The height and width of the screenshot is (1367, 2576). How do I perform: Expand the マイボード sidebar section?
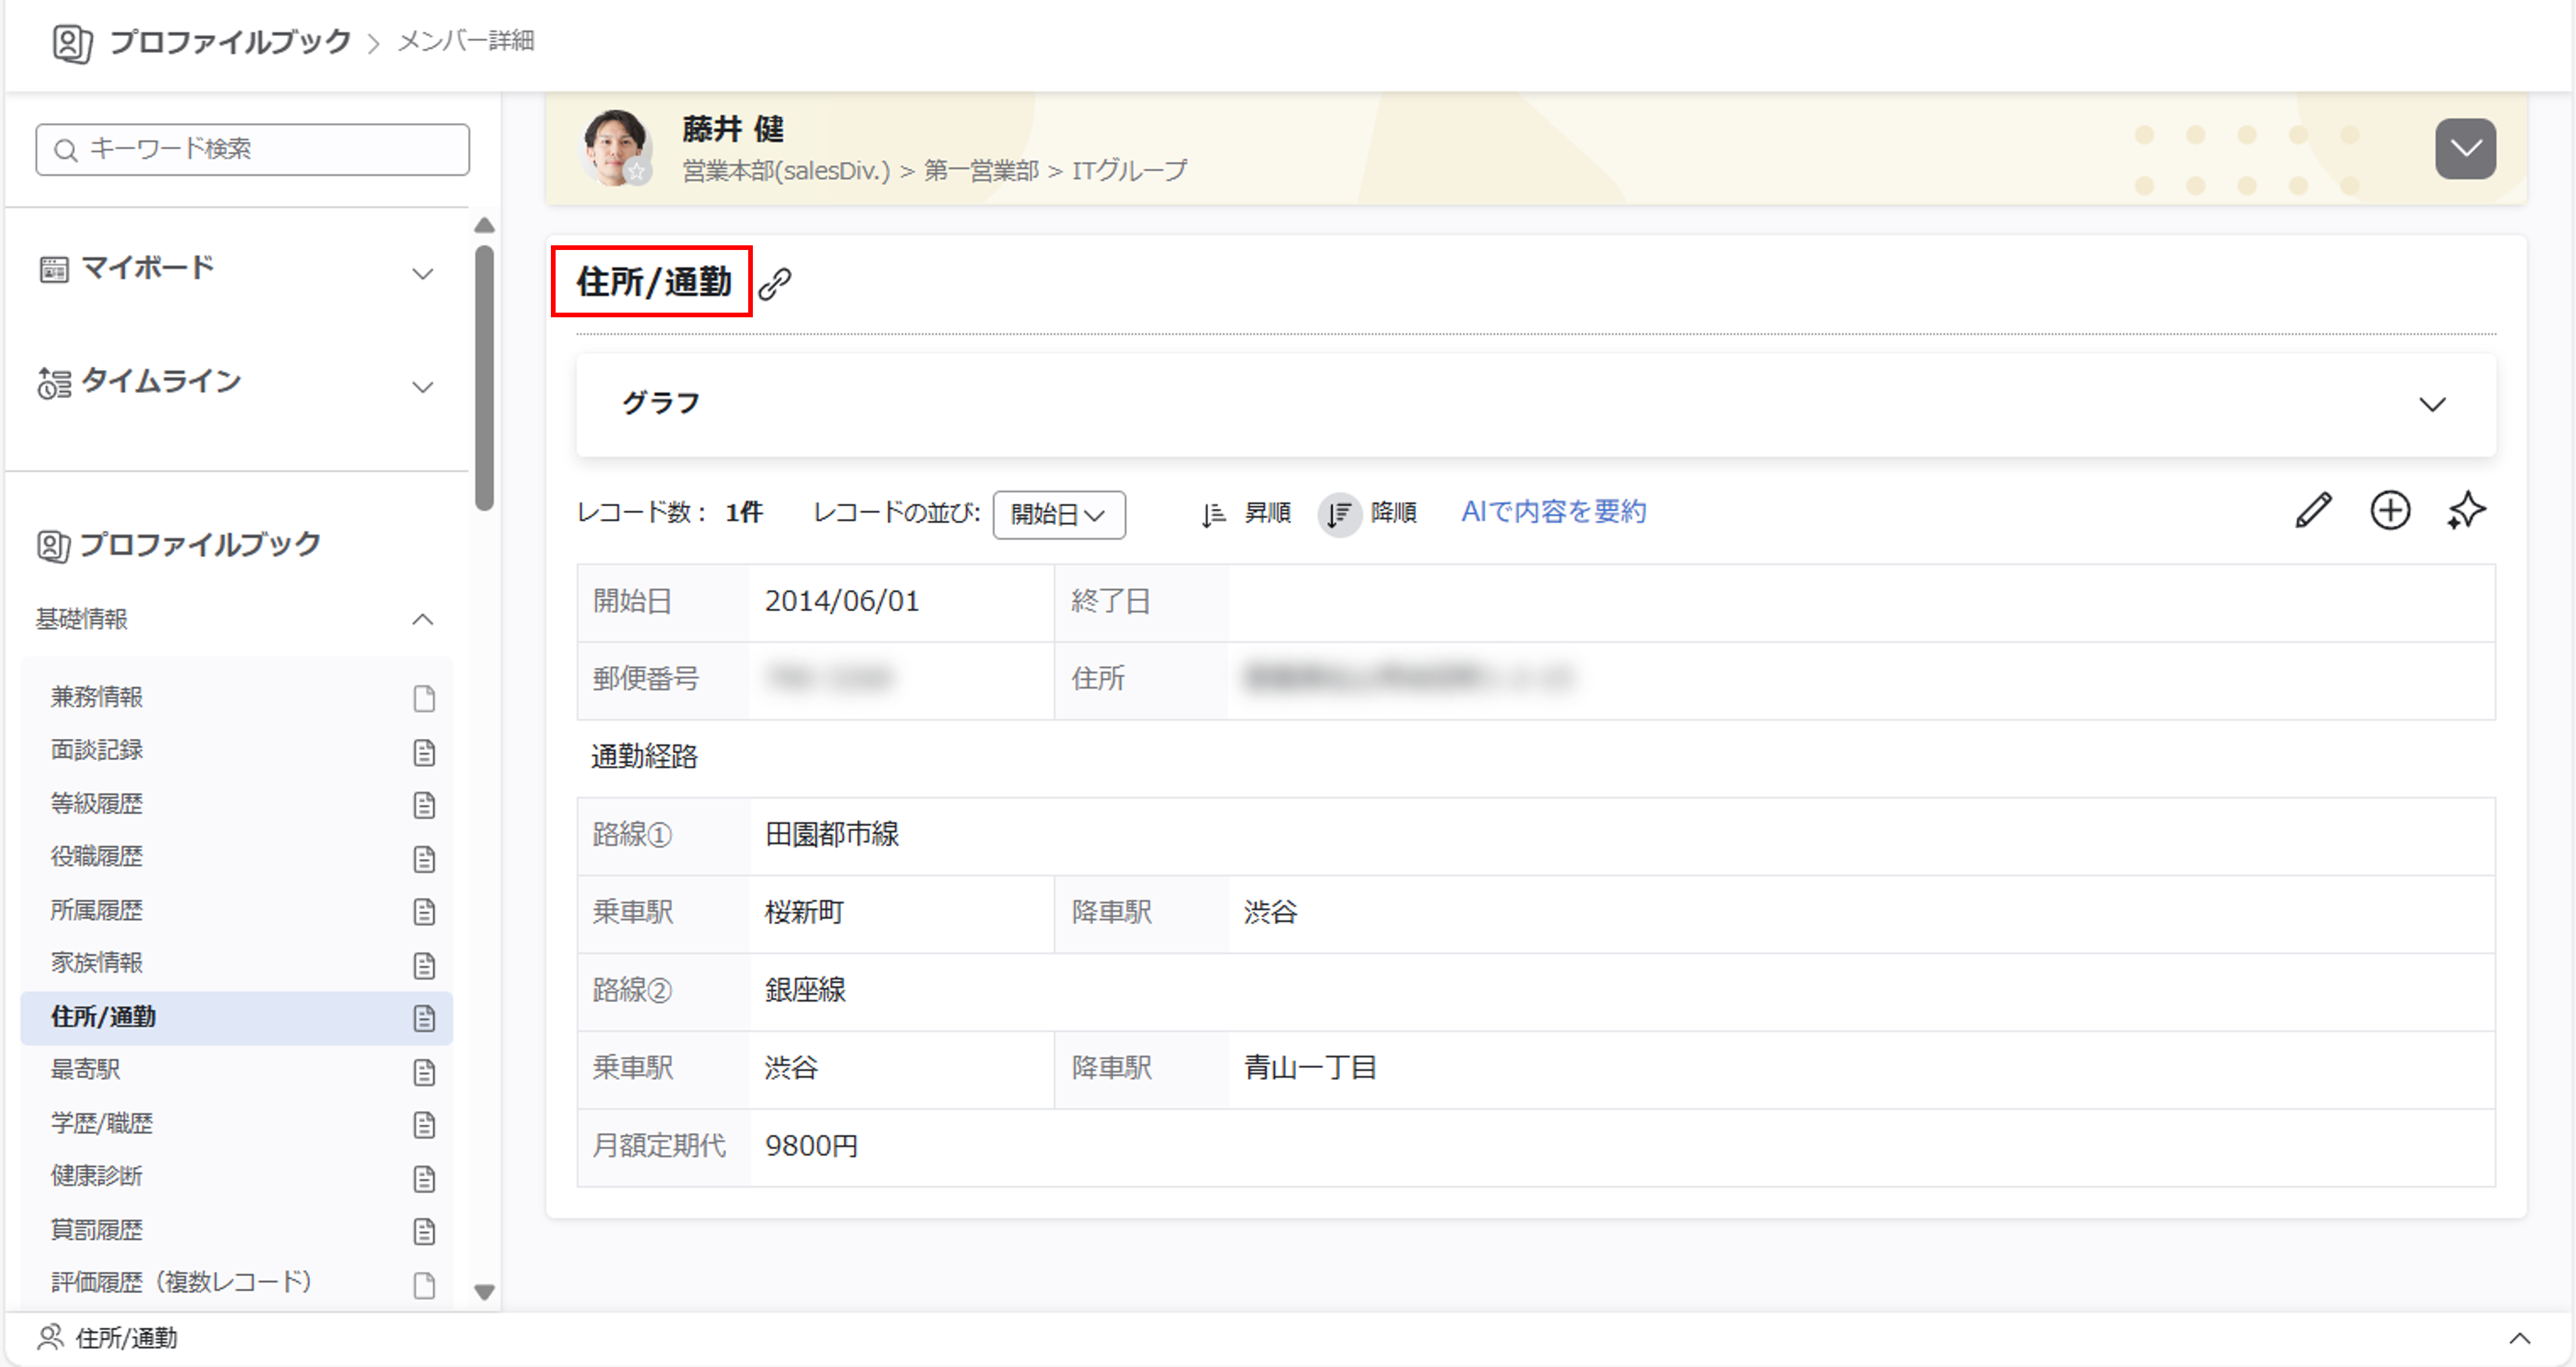[x=423, y=273]
